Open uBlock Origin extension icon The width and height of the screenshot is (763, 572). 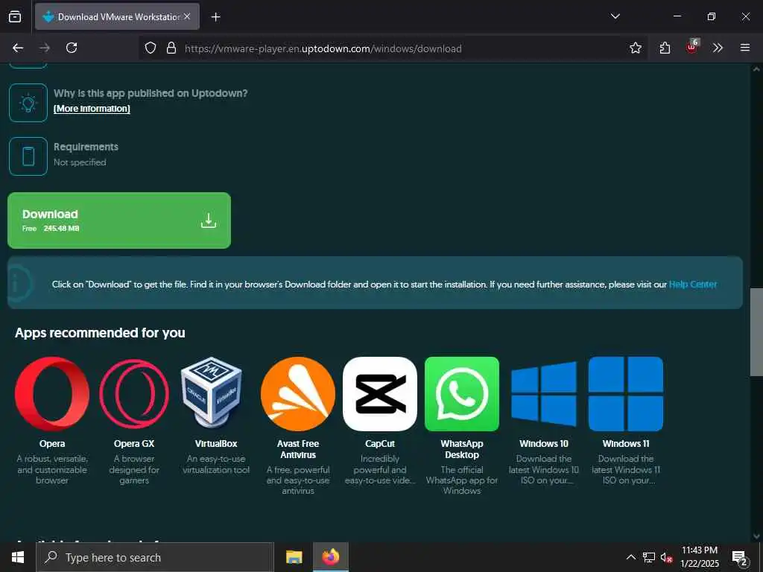click(x=692, y=47)
